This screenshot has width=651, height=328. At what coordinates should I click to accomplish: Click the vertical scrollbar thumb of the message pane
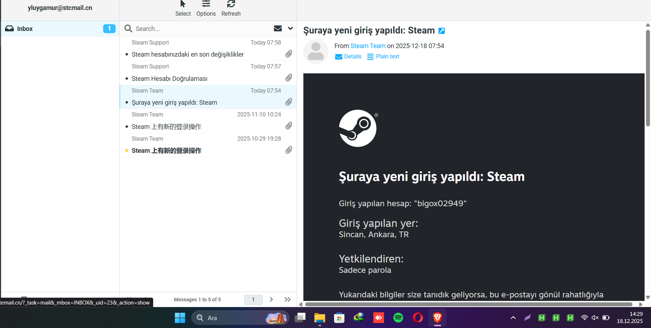[x=648, y=78]
